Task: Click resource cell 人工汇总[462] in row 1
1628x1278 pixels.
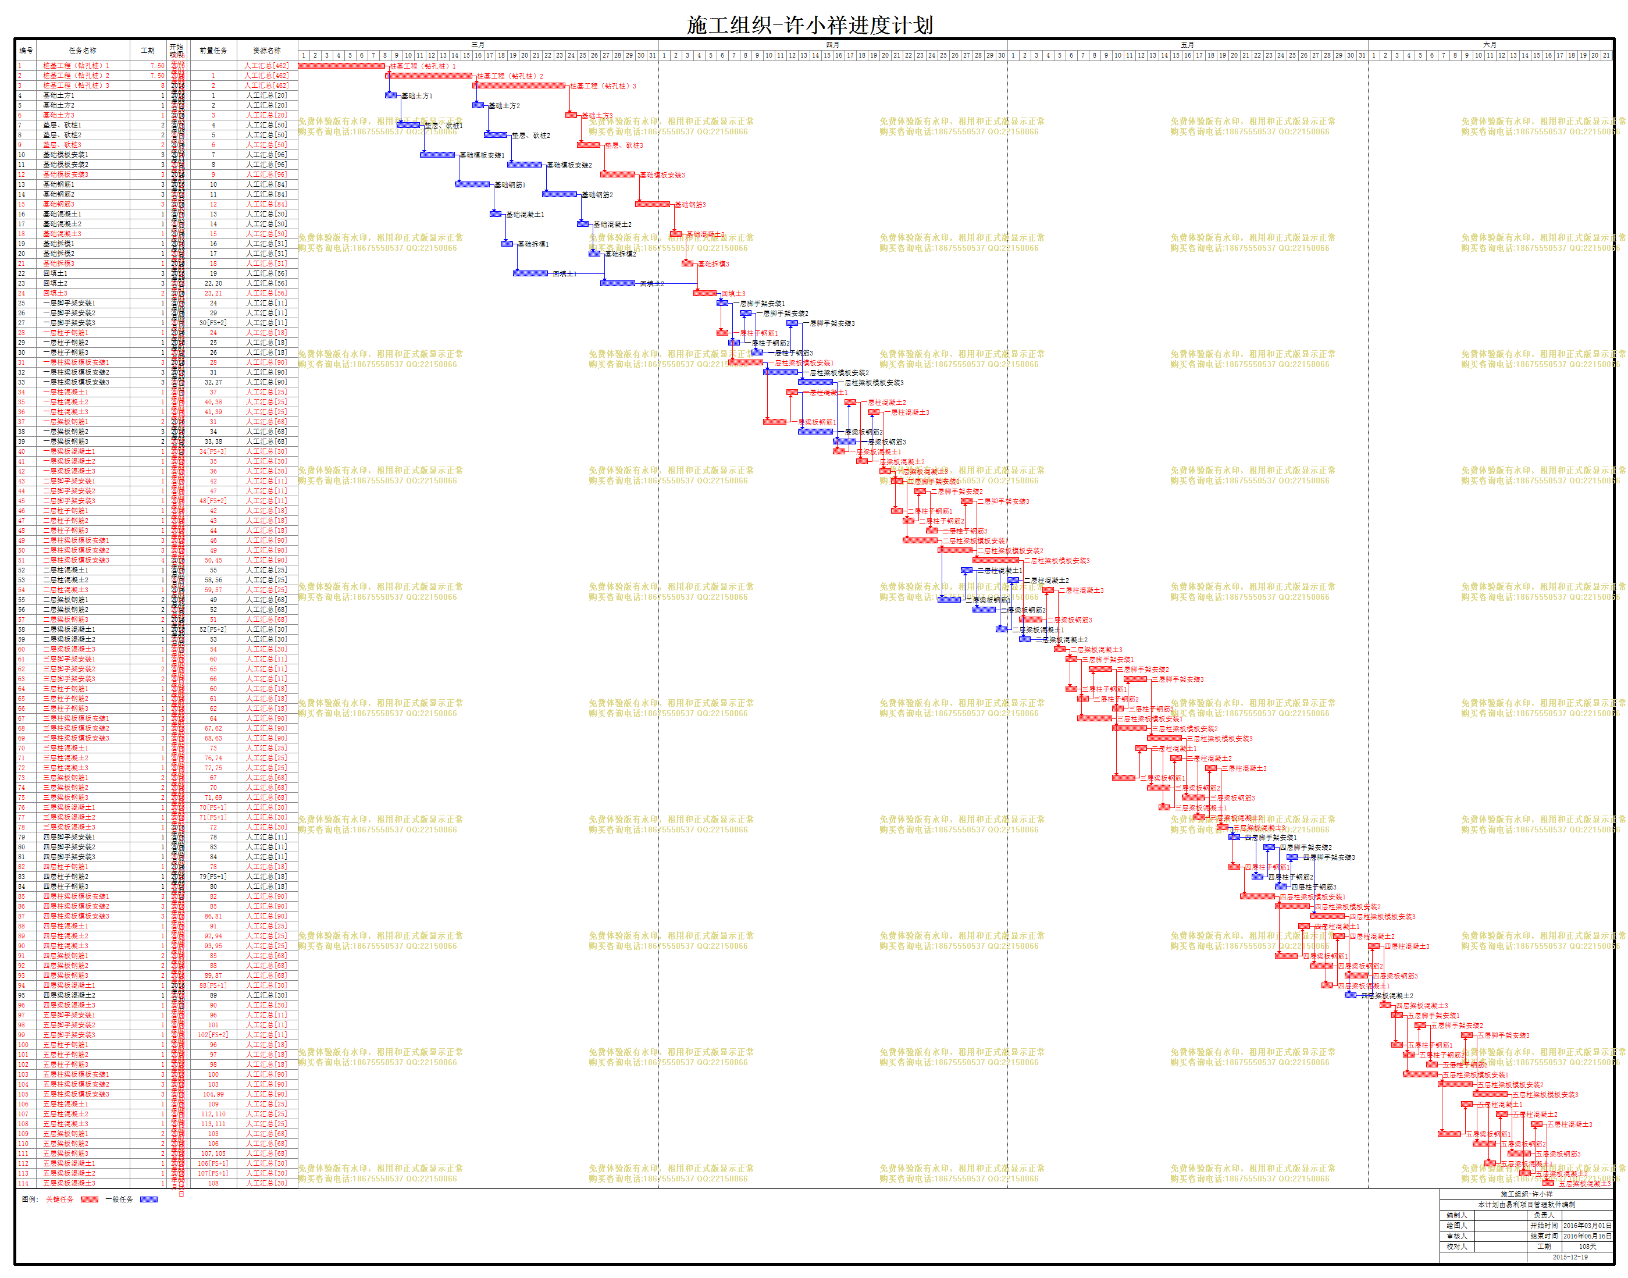Action: pyautogui.click(x=266, y=66)
